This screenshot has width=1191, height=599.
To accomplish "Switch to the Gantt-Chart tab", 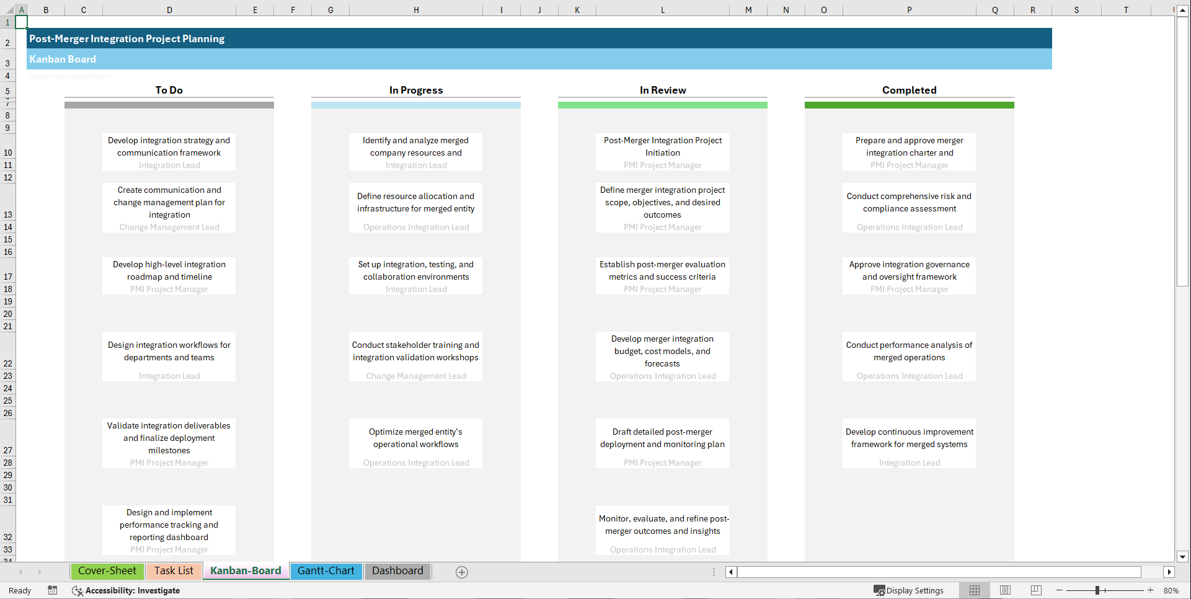I will [326, 571].
